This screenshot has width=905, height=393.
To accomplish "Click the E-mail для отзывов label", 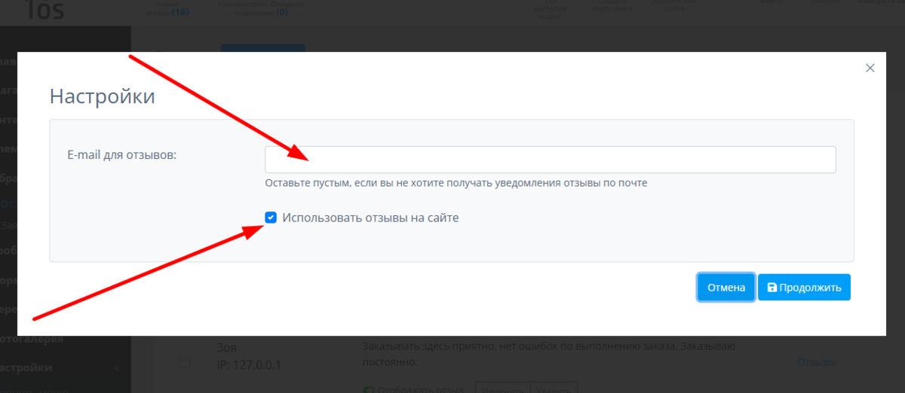I will pyautogui.click(x=121, y=154).
